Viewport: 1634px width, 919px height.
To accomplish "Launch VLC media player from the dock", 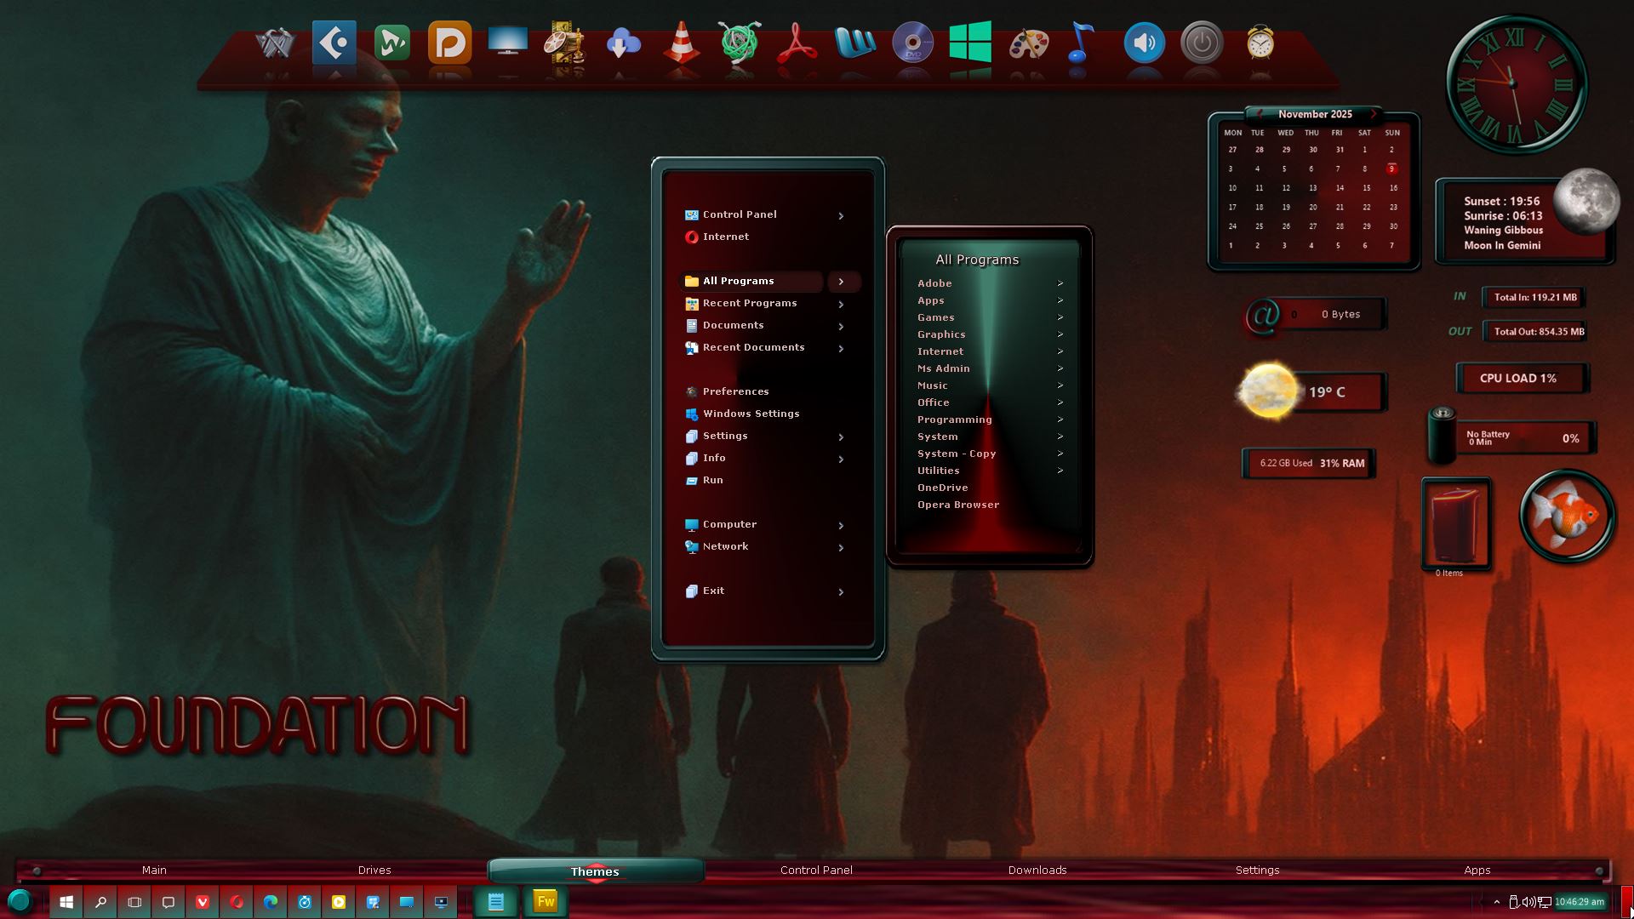I will [x=682, y=43].
